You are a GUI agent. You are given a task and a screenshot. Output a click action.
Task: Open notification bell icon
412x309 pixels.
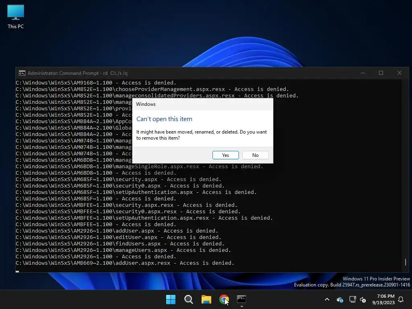[x=401, y=299]
